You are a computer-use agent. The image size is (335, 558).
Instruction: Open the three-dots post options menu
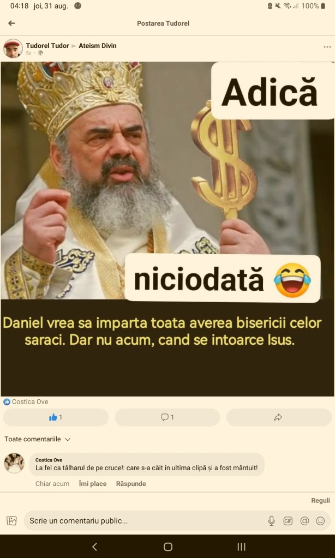pyautogui.click(x=327, y=47)
